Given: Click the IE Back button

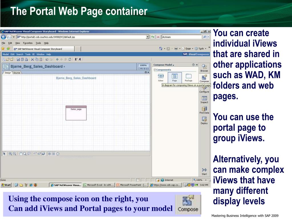Looking at the screenshot, I should pyautogui.click(x=3, y=37).
